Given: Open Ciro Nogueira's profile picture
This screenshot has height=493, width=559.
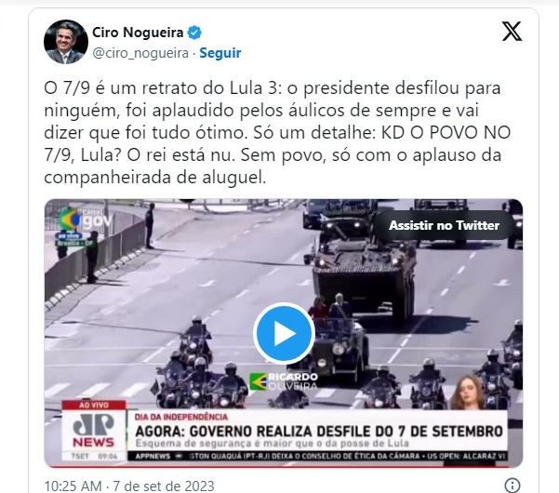Looking at the screenshot, I should click(66, 42).
